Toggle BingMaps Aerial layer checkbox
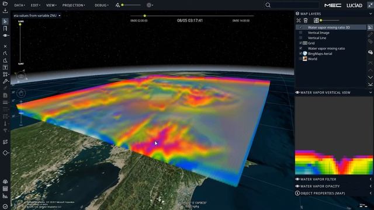Viewport: 374px width, 210px height. [x=300, y=54]
